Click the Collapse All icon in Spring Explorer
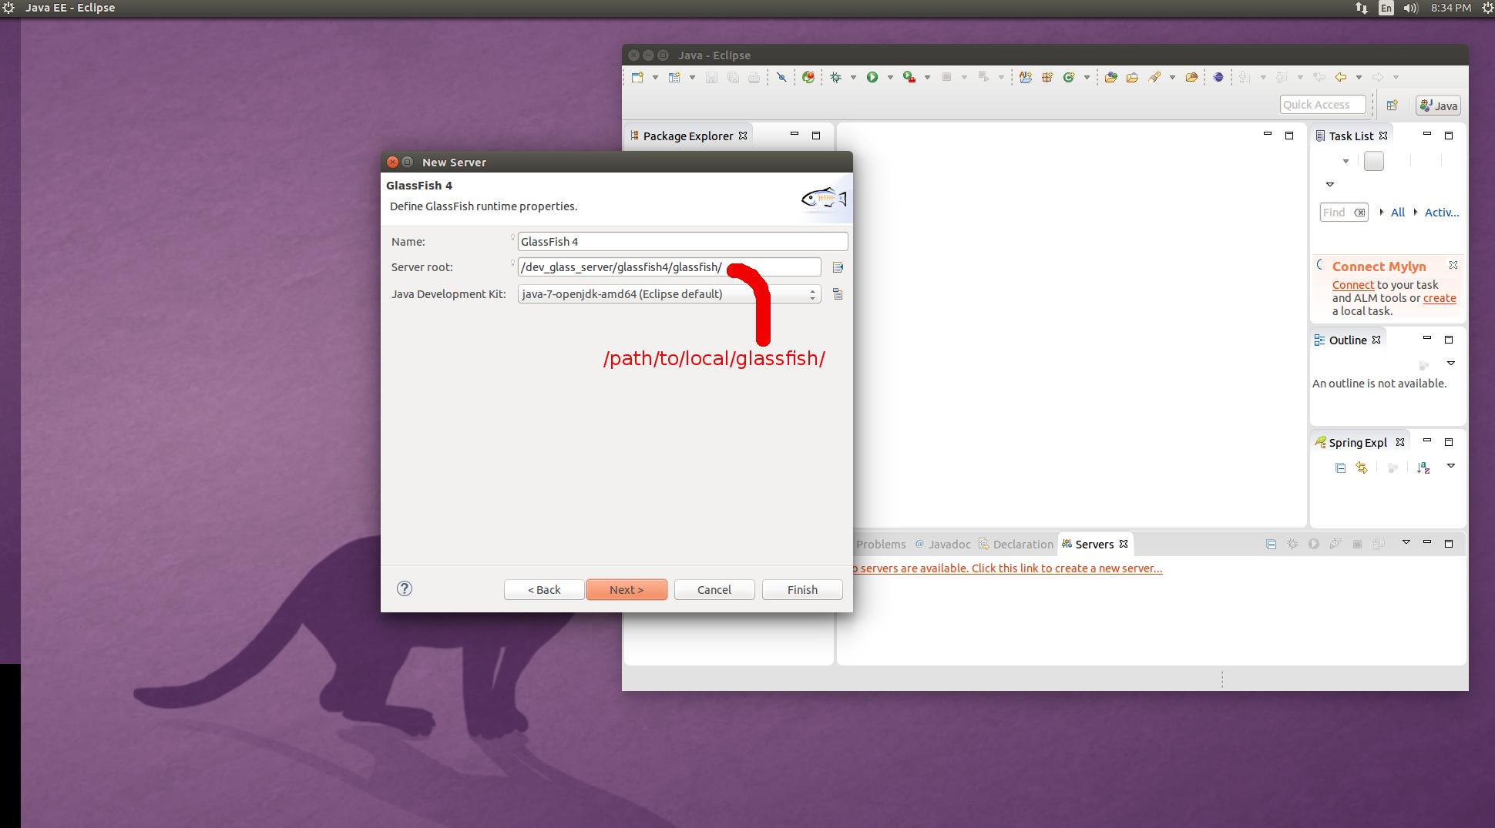Screen dimensions: 1495x828 pos(1340,468)
